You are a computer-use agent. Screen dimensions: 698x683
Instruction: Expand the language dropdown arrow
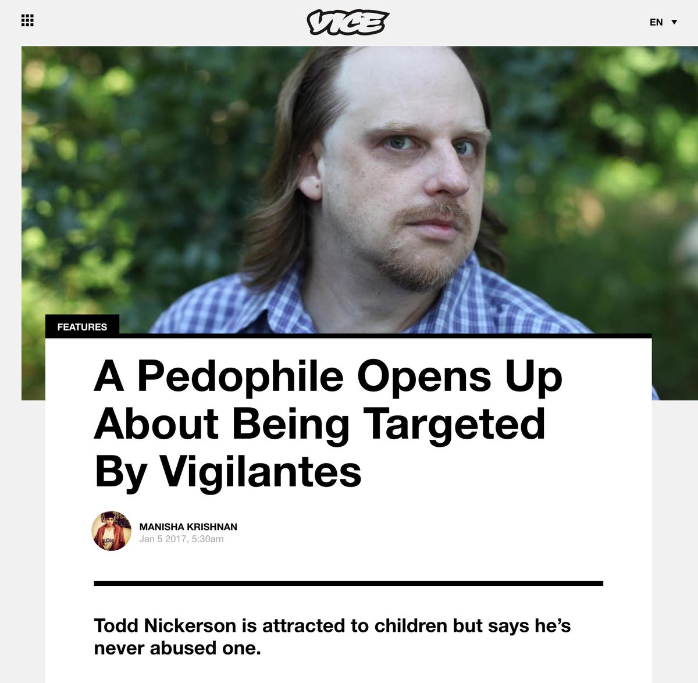point(674,22)
